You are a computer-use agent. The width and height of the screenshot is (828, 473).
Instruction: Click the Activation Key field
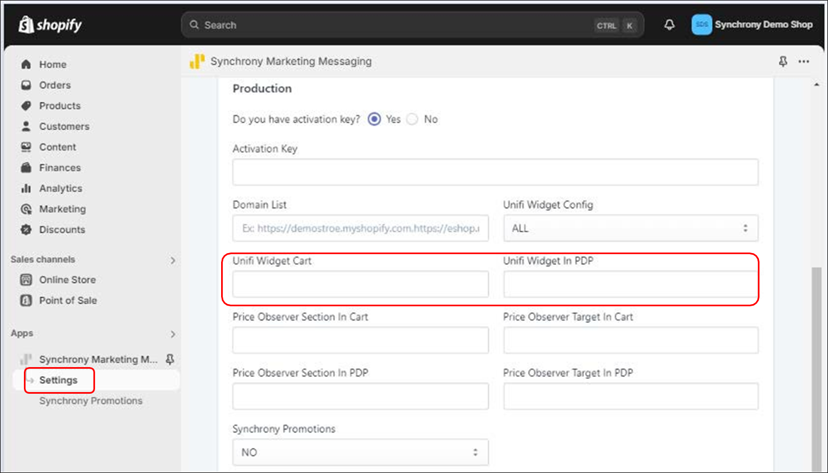point(495,172)
